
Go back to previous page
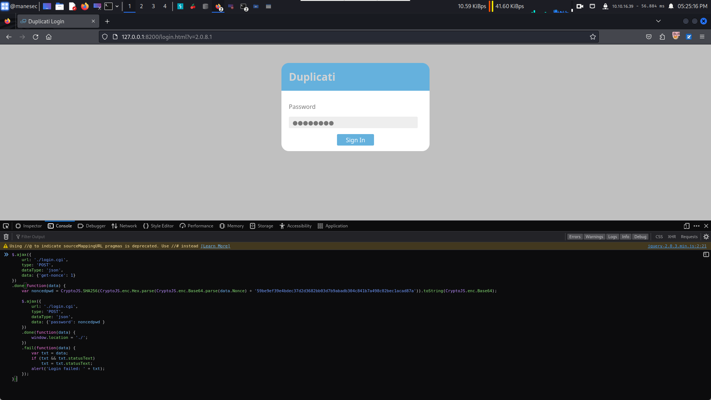[x=9, y=37]
